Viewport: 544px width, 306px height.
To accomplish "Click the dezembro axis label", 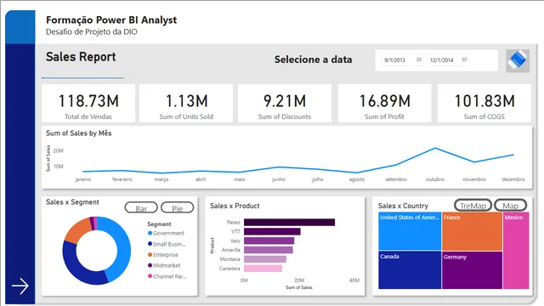I will click(x=513, y=179).
